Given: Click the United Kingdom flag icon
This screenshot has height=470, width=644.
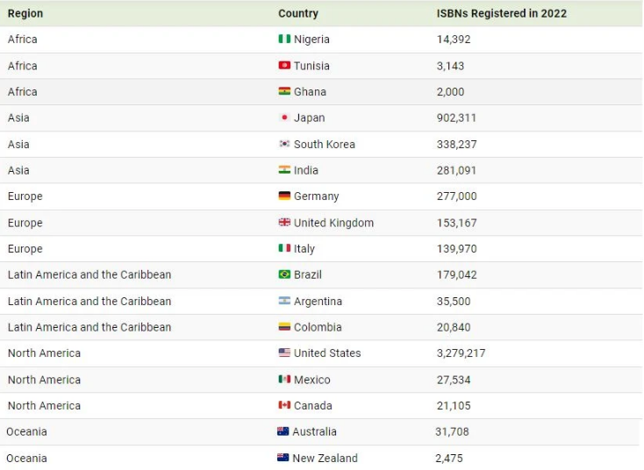Looking at the screenshot, I should point(284,223).
